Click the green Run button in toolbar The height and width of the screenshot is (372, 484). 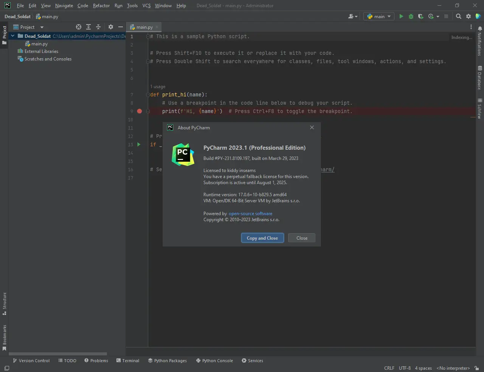coord(401,16)
